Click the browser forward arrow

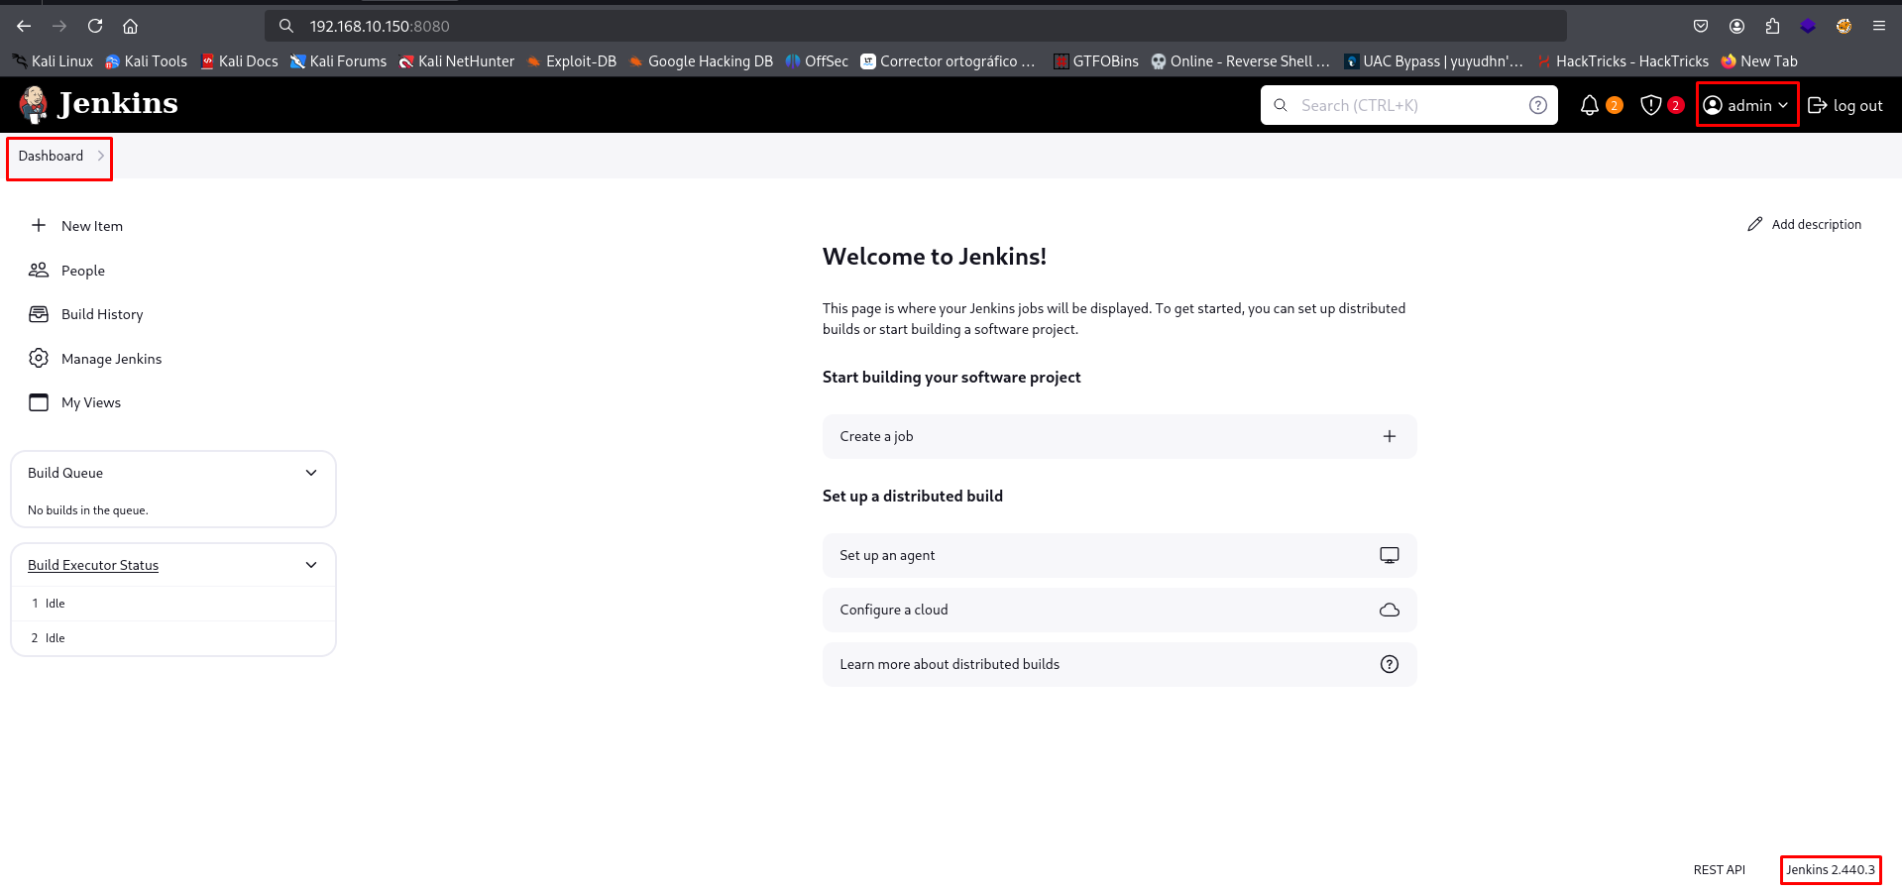click(x=59, y=26)
